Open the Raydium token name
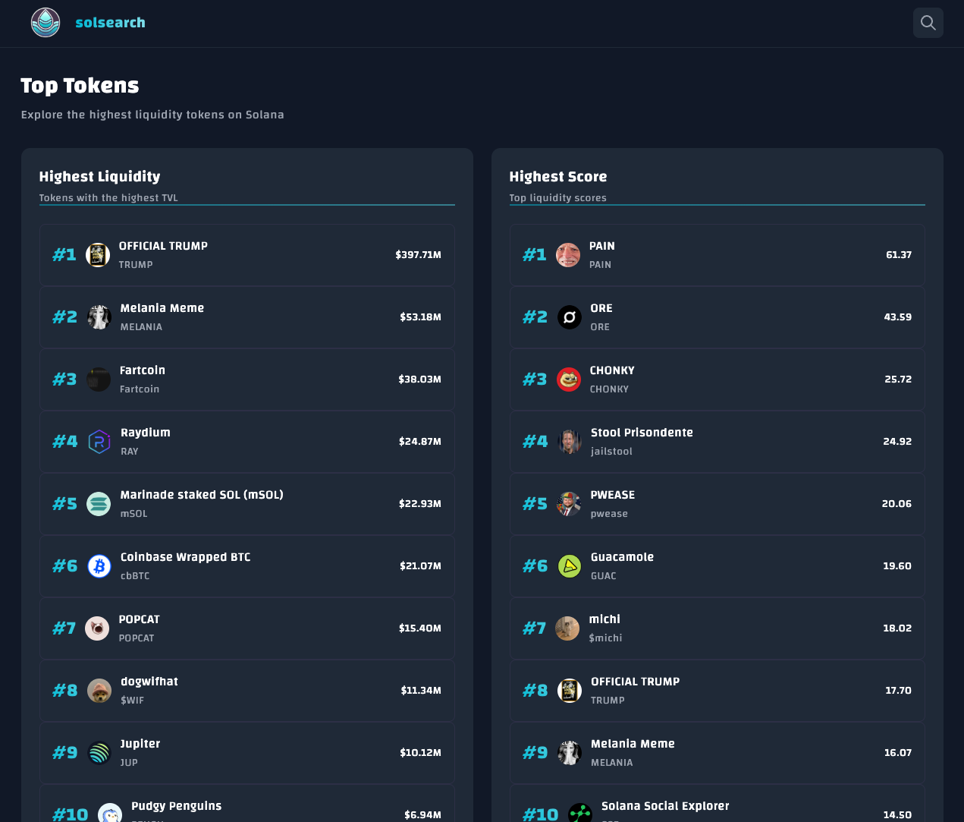The height and width of the screenshot is (822, 964). 146,433
